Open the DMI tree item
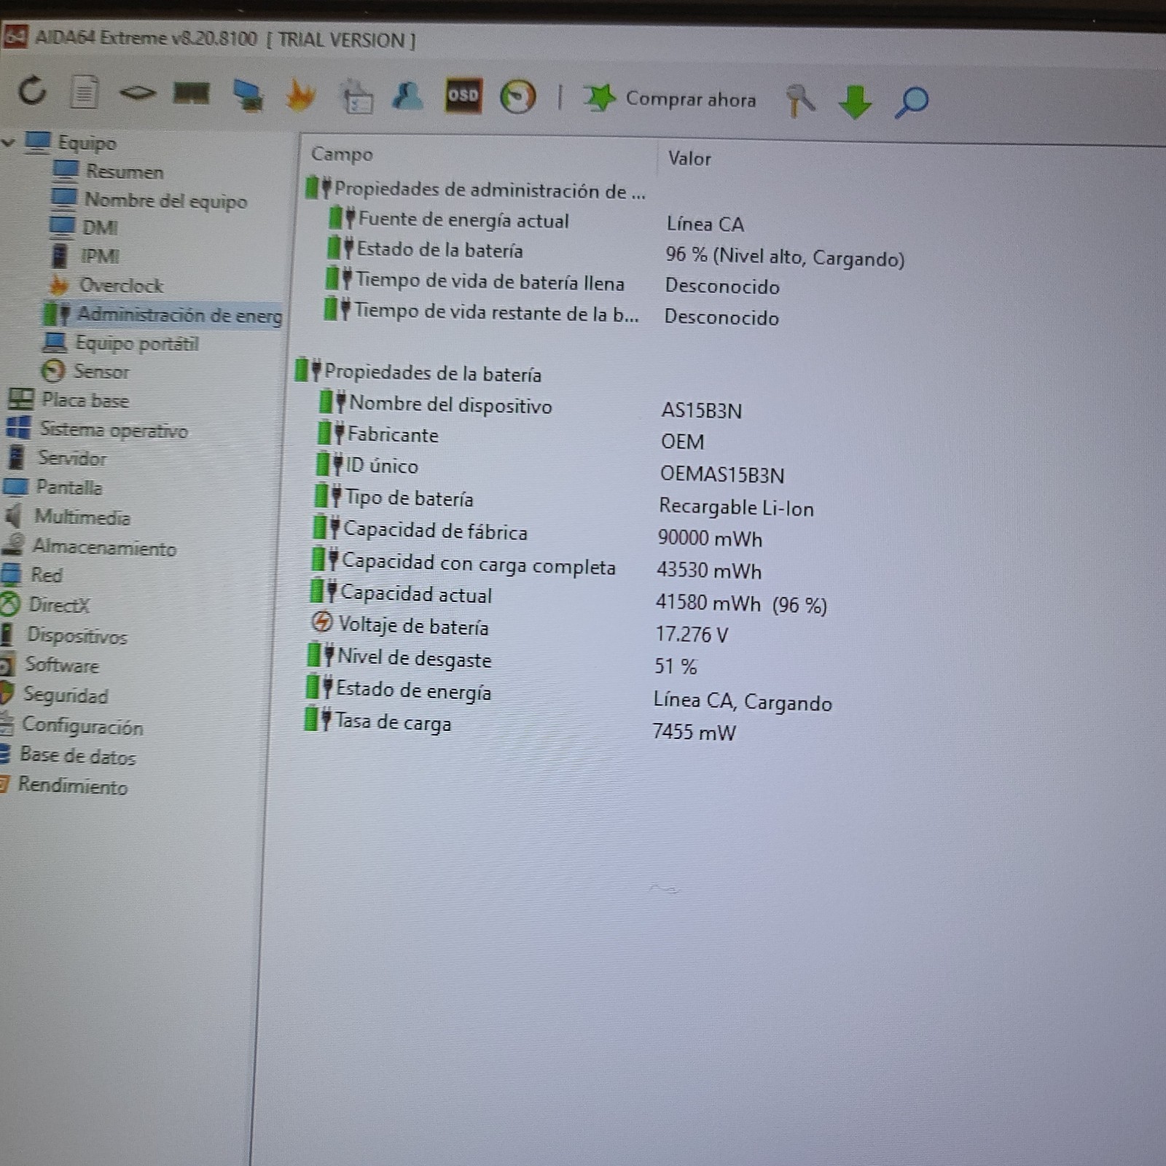This screenshot has width=1166, height=1166. click(100, 228)
